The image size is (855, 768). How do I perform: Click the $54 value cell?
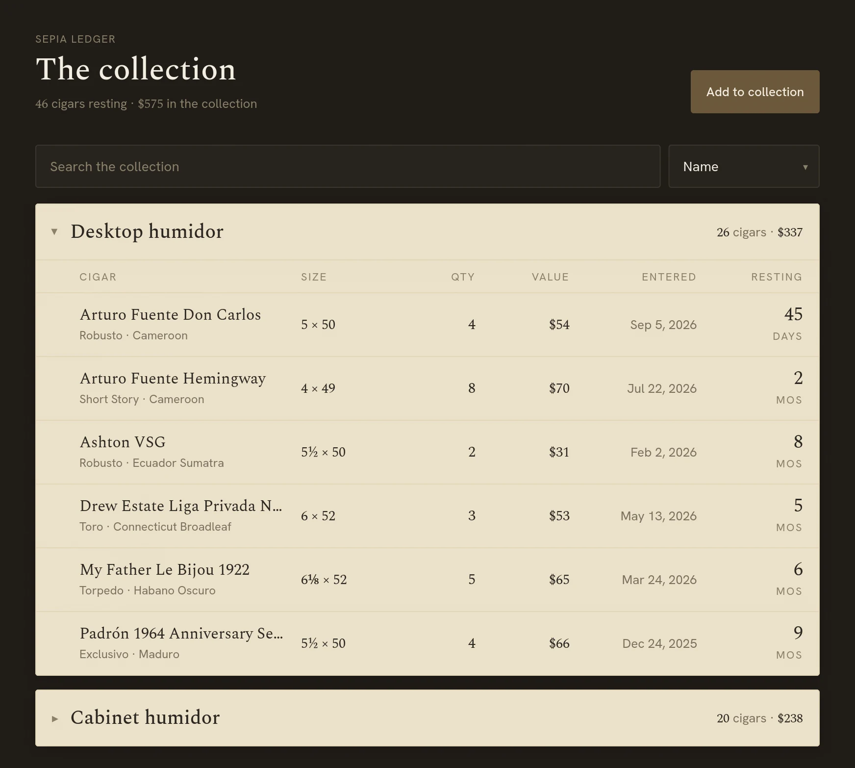click(x=559, y=325)
